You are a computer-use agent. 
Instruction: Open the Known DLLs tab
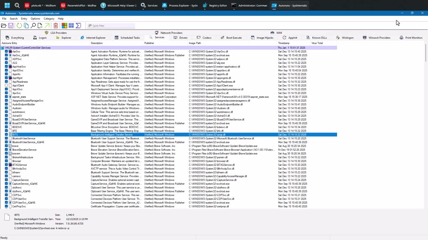click(x=316, y=38)
